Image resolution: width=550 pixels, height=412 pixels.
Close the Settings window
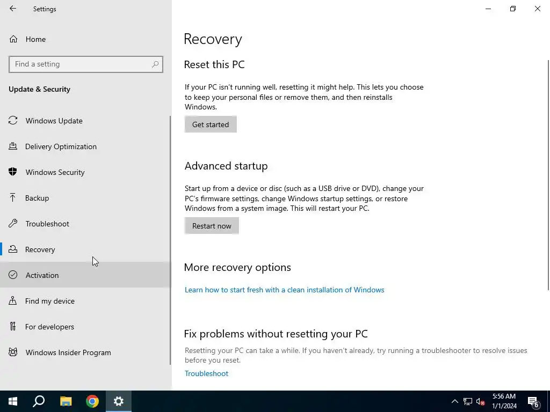click(537, 9)
